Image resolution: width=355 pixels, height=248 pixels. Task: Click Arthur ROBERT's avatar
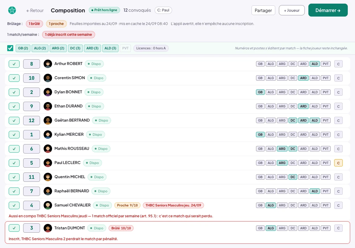(48, 64)
